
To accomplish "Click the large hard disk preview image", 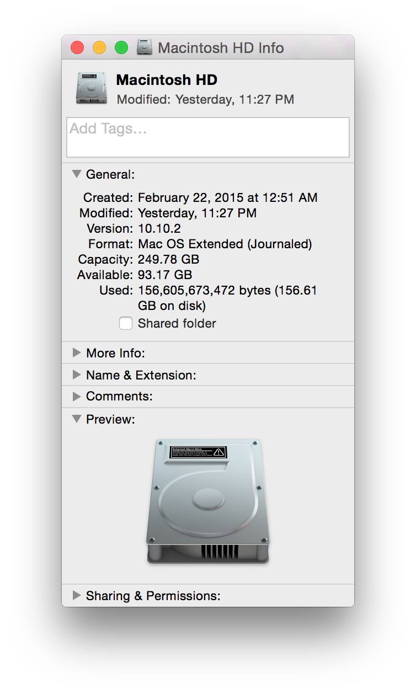I will [207, 501].
